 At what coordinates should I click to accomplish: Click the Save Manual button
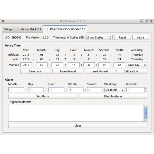[68, 71]
